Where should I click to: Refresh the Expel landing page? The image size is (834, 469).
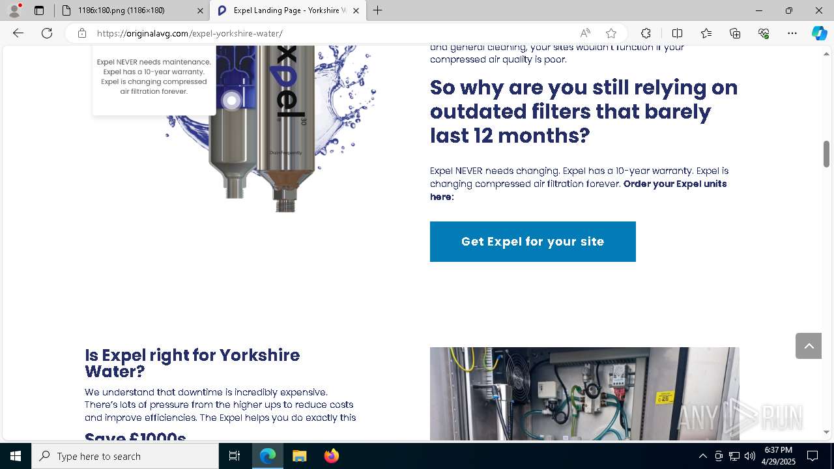[47, 33]
